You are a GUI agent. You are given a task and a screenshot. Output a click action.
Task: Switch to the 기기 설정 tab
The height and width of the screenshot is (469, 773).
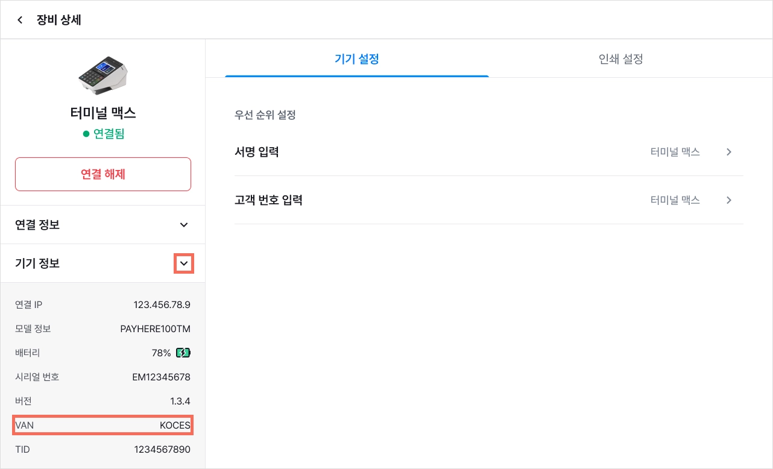(357, 59)
